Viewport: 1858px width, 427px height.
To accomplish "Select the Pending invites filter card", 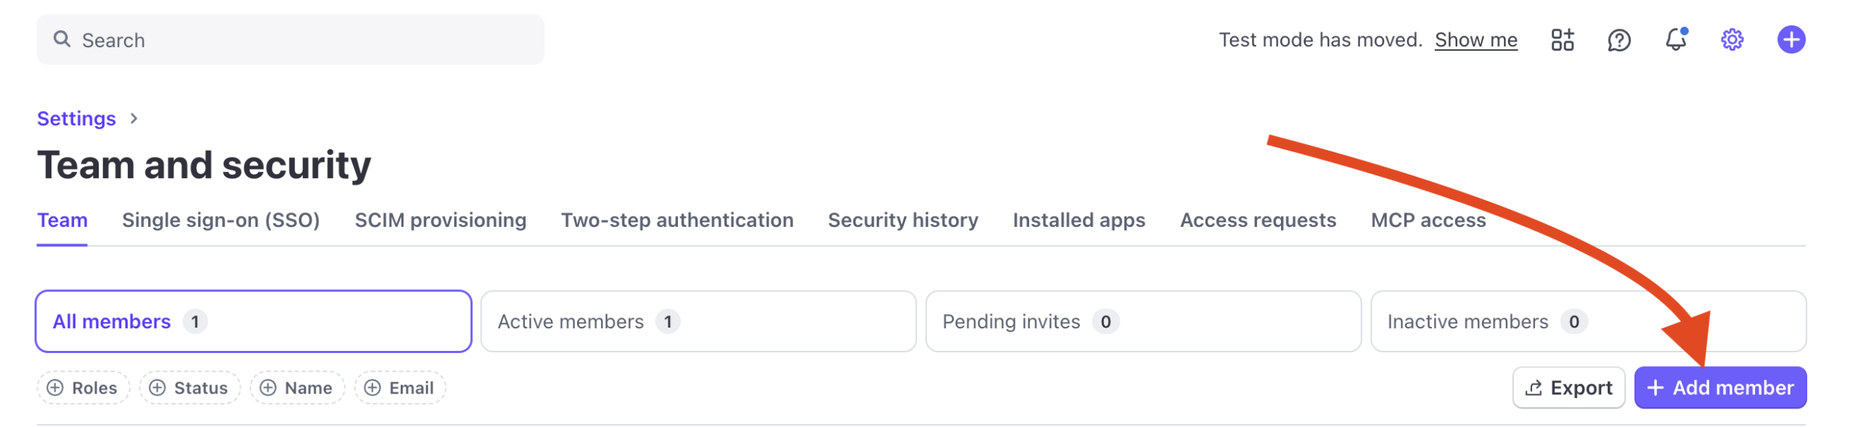I will pyautogui.click(x=1142, y=321).
